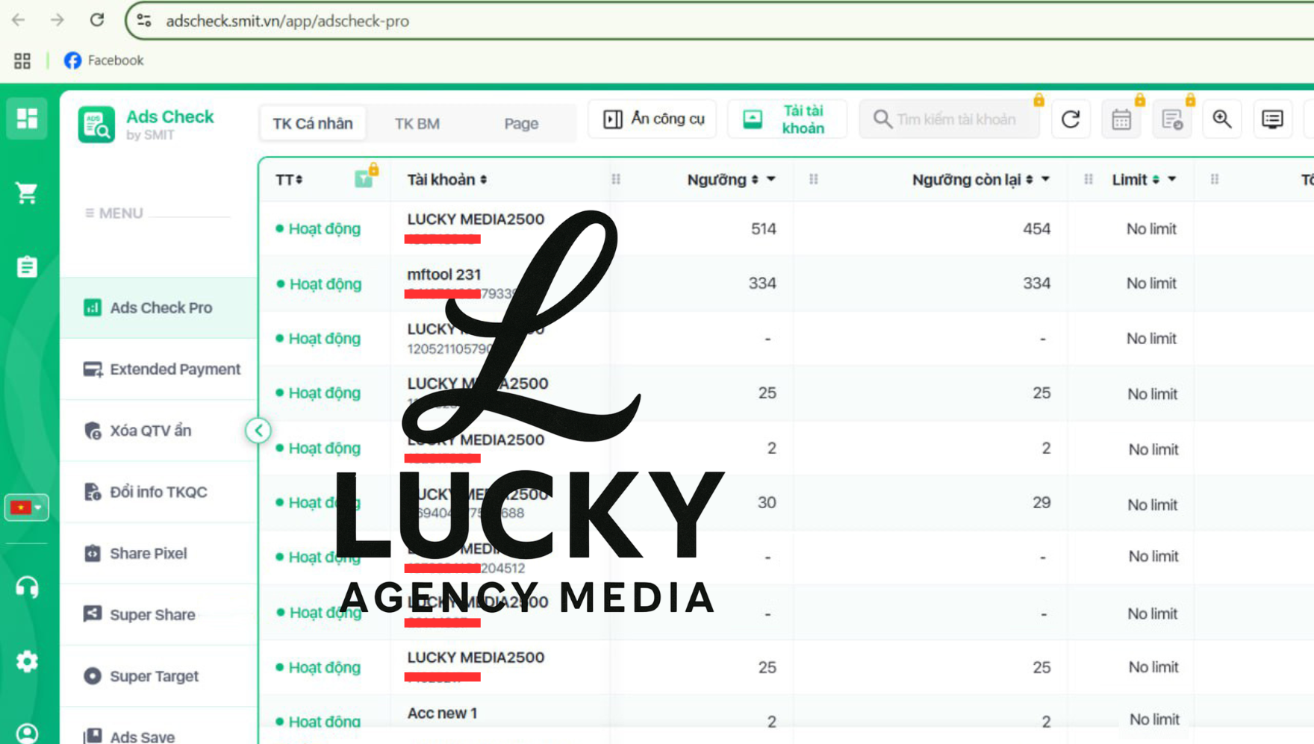Click the Hoạt động status in Acc new 1 row
The height and width of the screenshot is (744, 1314).
point(319,722)
